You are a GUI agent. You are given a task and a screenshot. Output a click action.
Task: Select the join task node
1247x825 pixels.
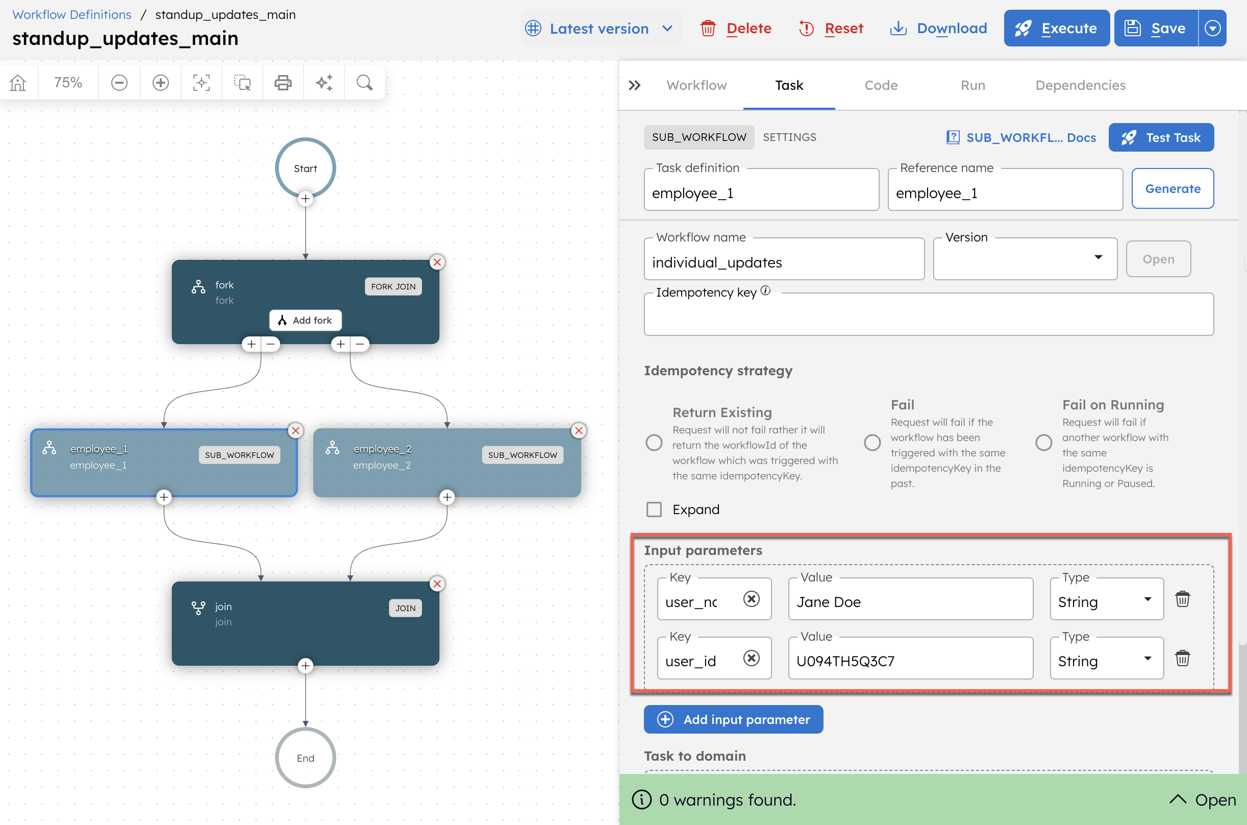click(306, 623)
